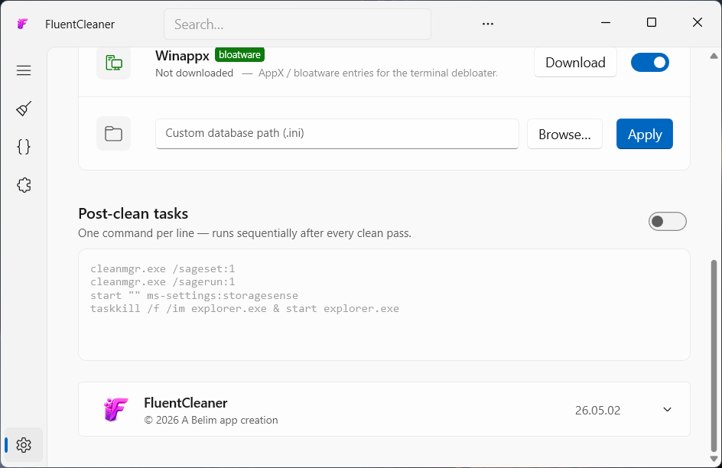
Task: Open the hamburger navigation menu
Action: [x=24, y=70]
